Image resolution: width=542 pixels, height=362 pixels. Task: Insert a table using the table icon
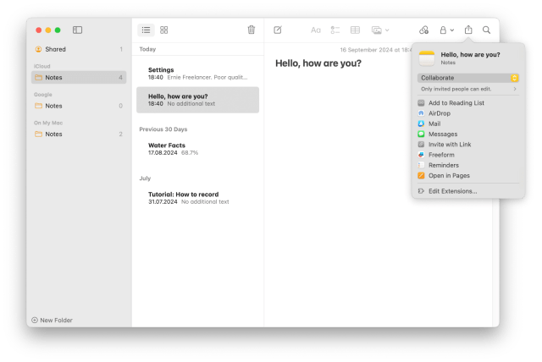[355, 30]
